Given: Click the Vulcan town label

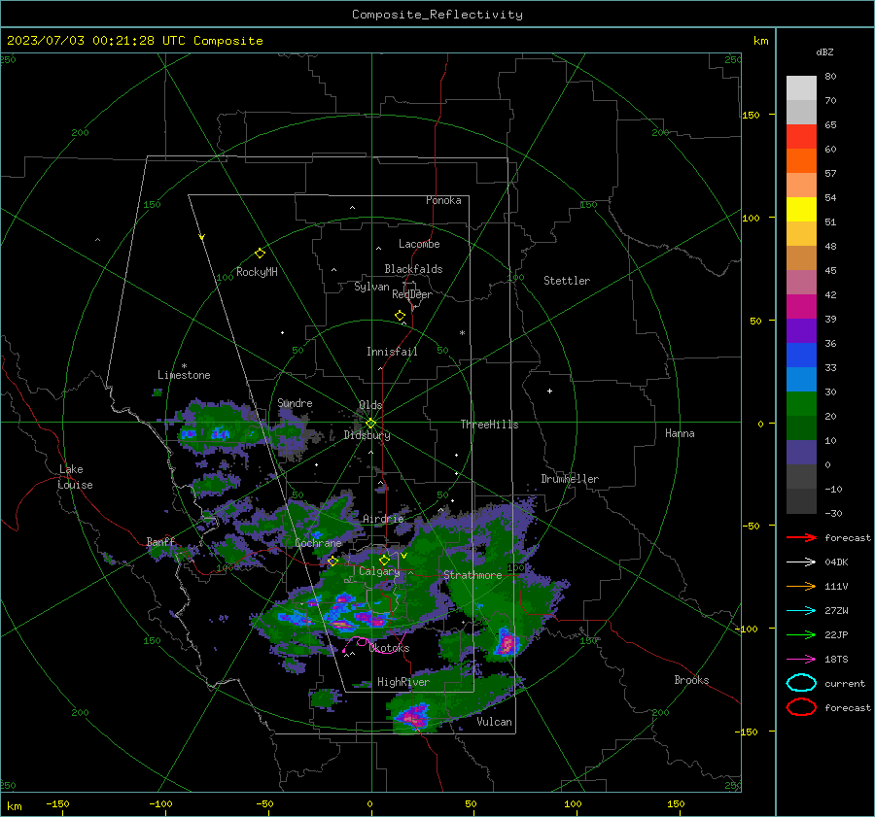Looking at the screenshot, I should [494, 722].
